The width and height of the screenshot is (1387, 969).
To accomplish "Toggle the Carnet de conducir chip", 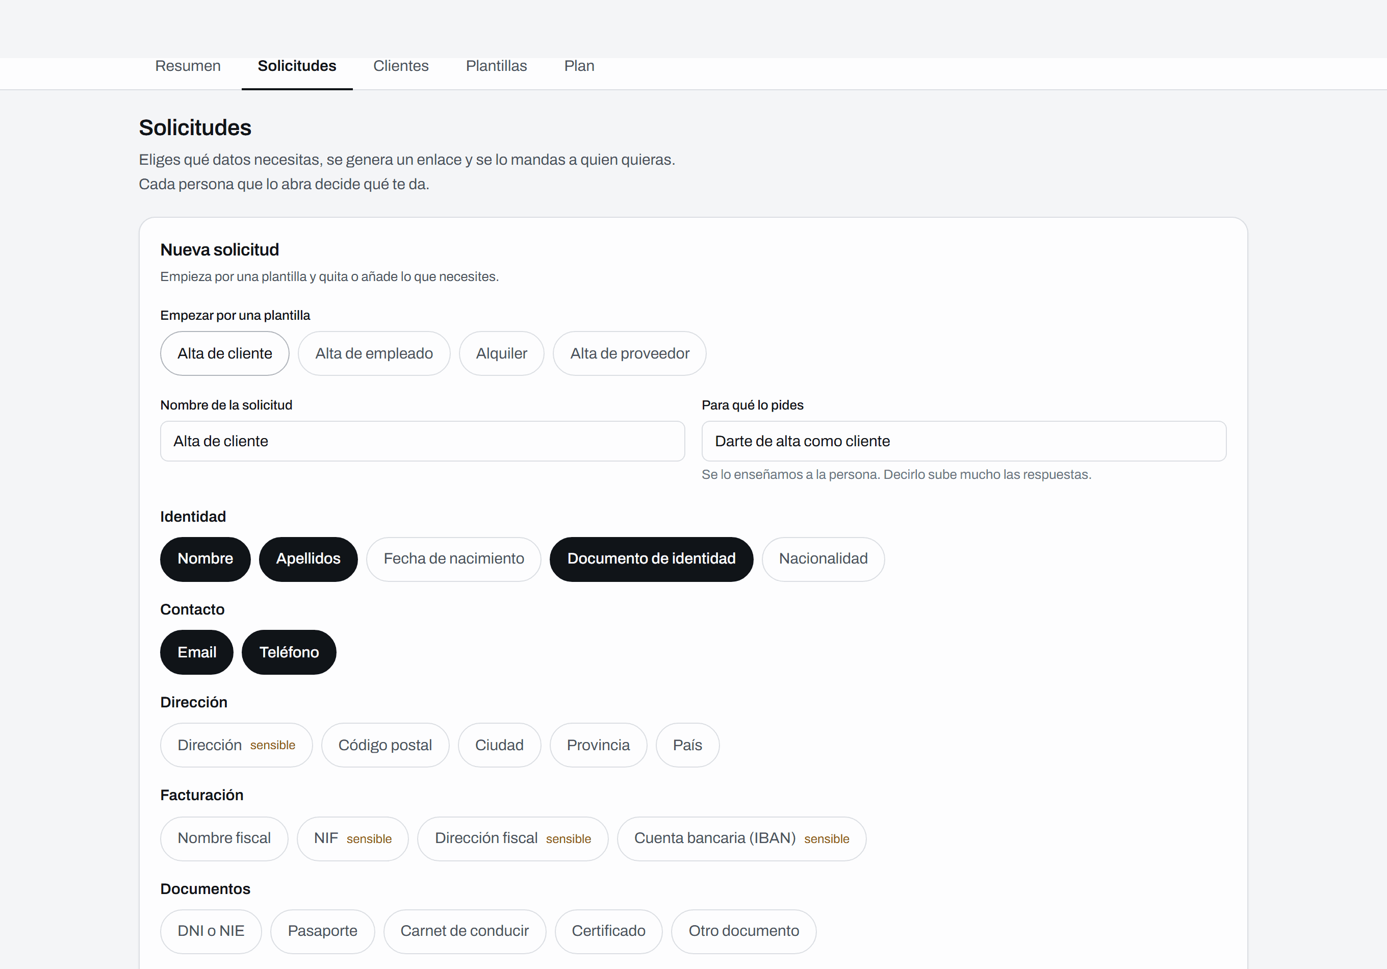I will point(465,931).
